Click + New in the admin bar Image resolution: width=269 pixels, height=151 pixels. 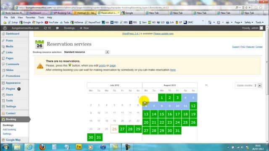tap(84, 28)
